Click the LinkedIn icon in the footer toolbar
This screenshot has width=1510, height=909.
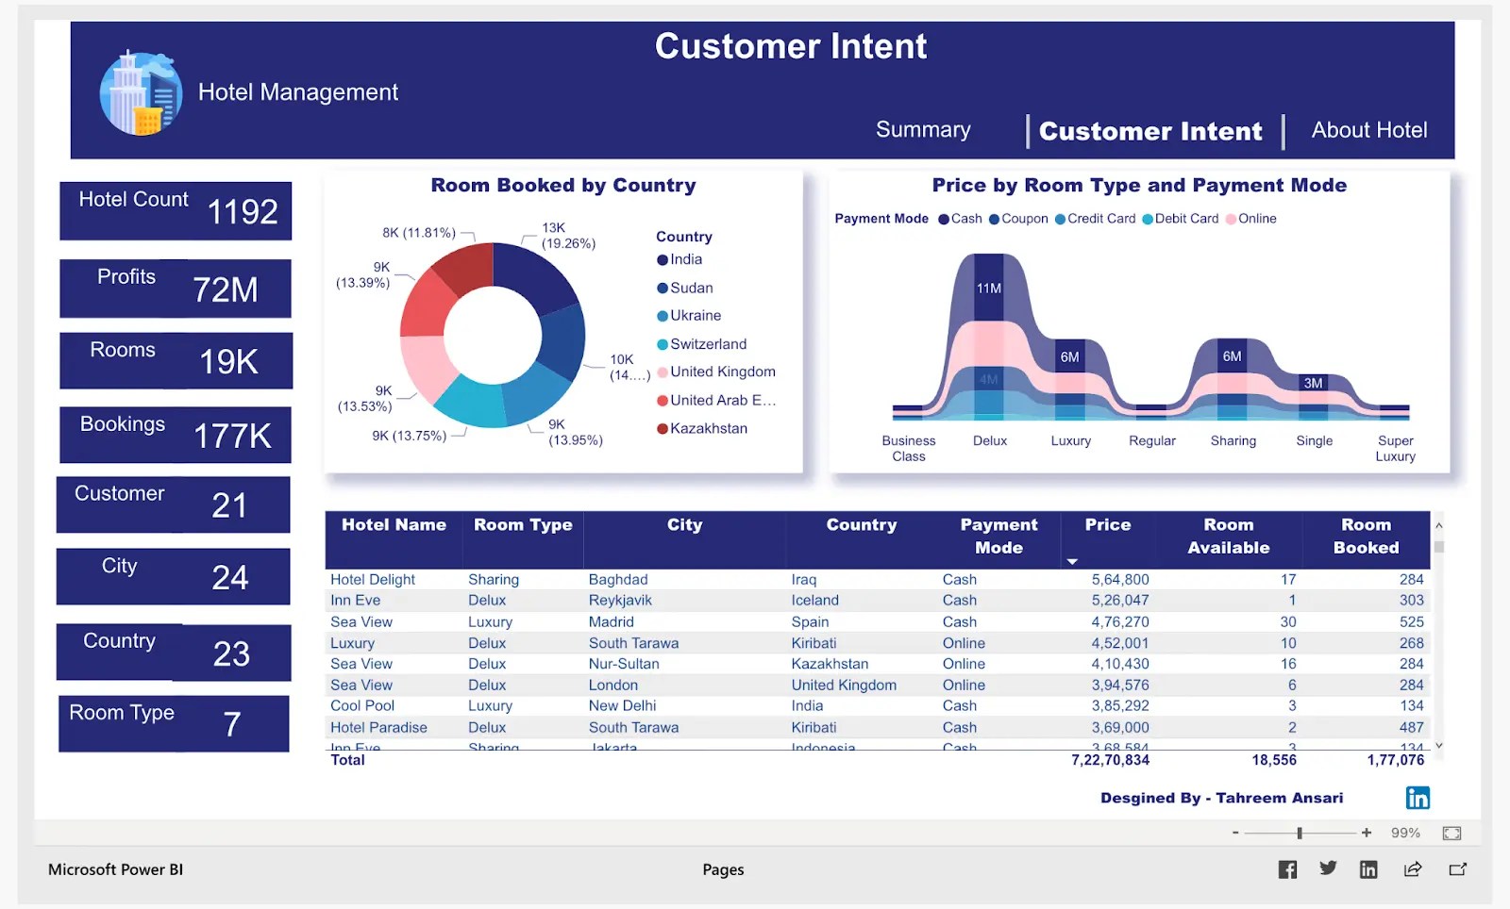(1368, 868)
